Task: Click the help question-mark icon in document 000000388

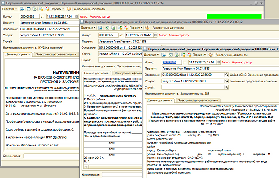Action: [69, 8]
